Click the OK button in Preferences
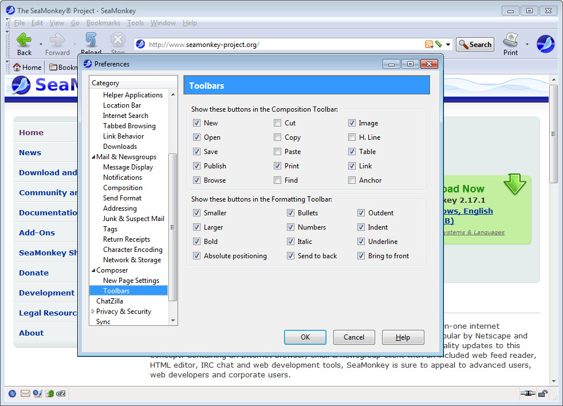Image resolution: width=563 pixels, height=406 pixels. (x=305, y=337)
